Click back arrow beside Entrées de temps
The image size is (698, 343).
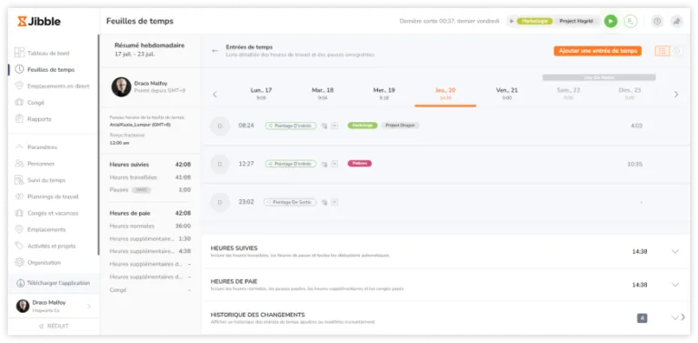215,51
